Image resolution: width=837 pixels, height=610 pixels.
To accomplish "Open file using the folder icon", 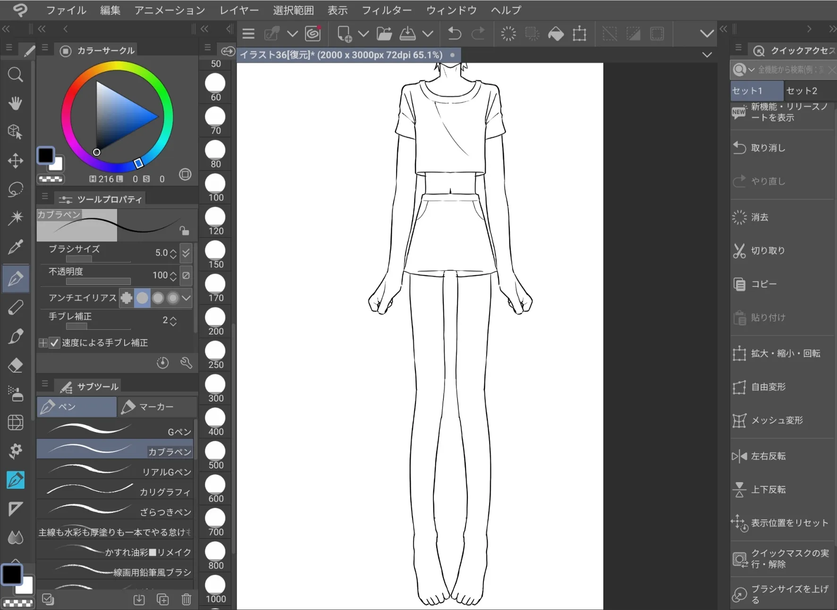I will point(384,33).
